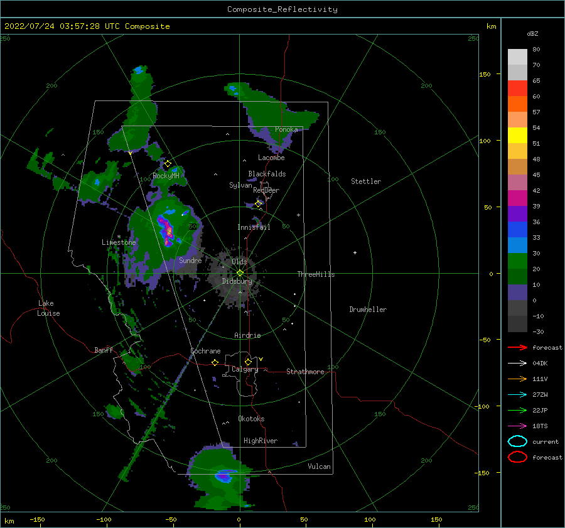
Task: Pick the purple 36-39 dBZ color swatch
Action: click(517, 214)
